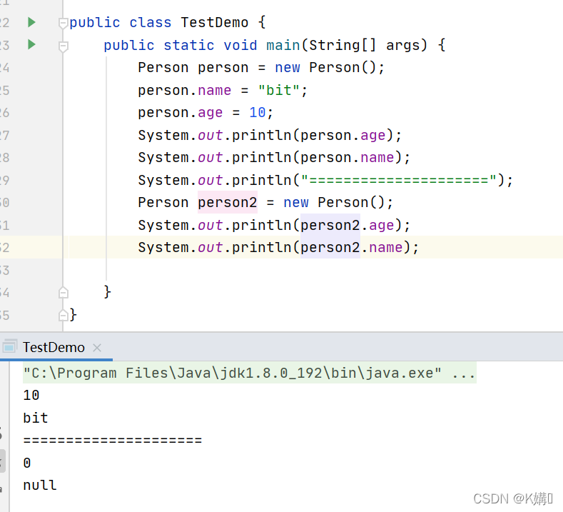Click the run arrow beside class TestDemo
The height and width of the screenshot is (512, 563).
[31, 22]
